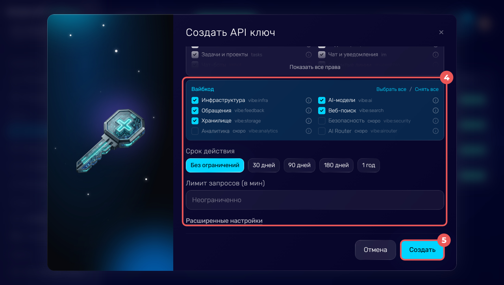Open info icon for Аналитика vibe:analytics

(309, 131)
